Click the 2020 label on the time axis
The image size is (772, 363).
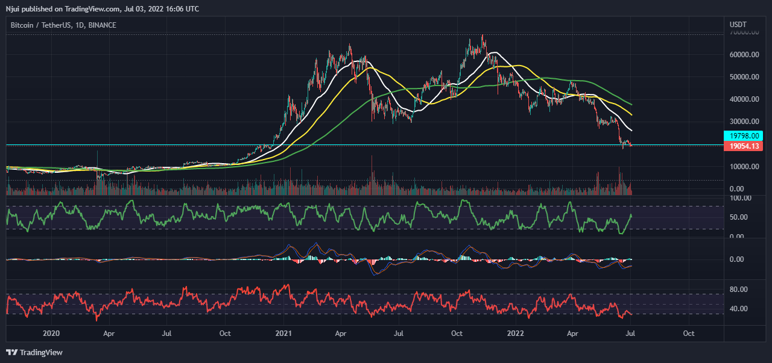(52, 333)
